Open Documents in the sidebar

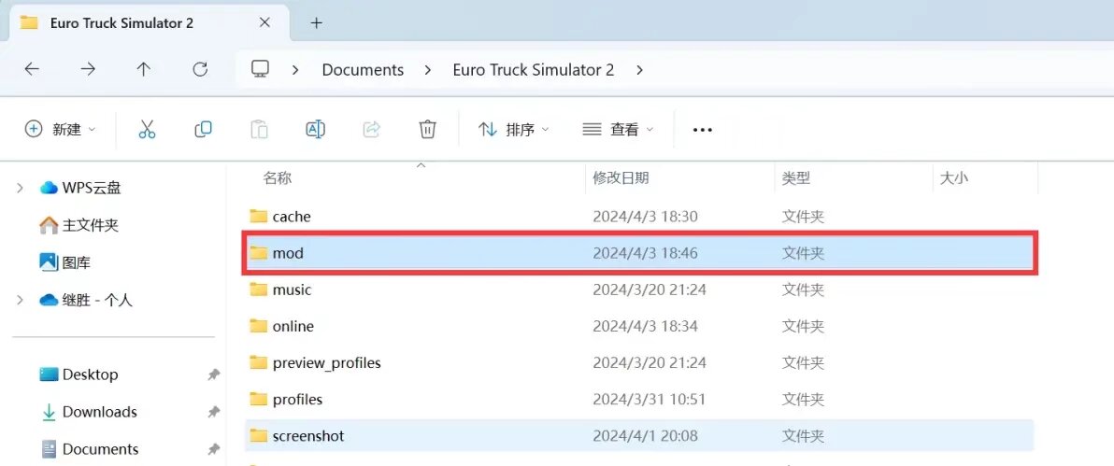point(90,449)
